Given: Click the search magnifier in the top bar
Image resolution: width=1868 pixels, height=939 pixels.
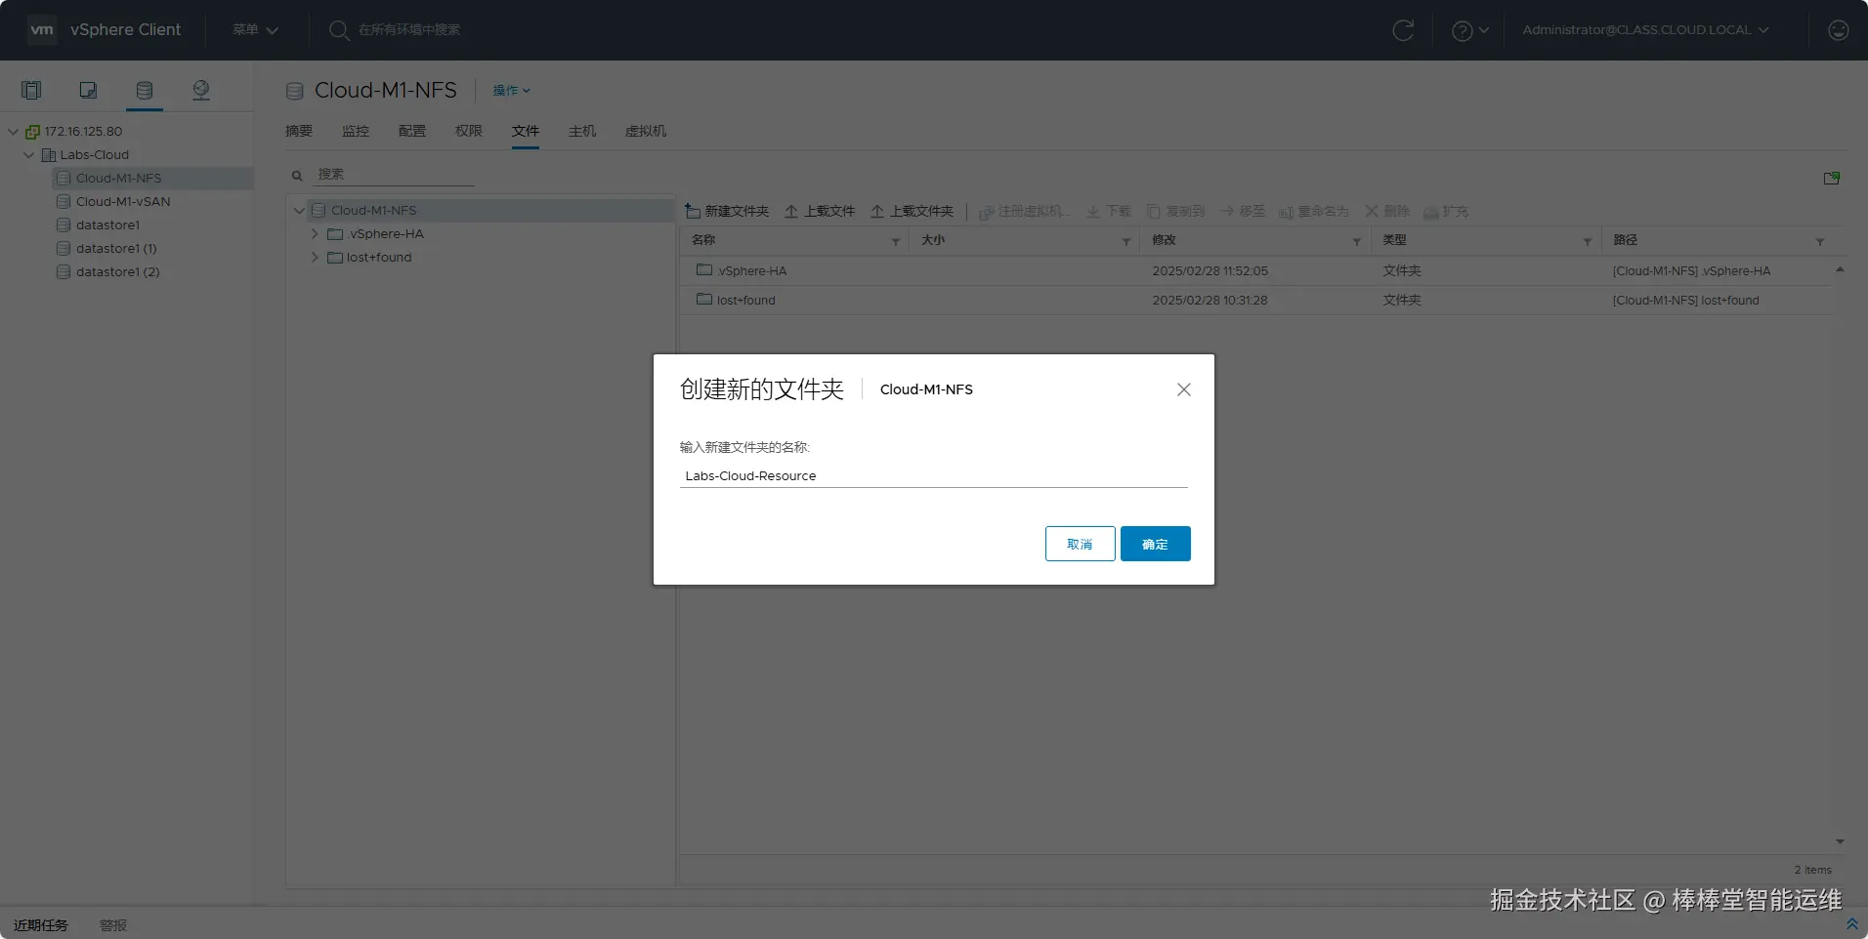Looking at the screenshot, I should coord(339,30).
